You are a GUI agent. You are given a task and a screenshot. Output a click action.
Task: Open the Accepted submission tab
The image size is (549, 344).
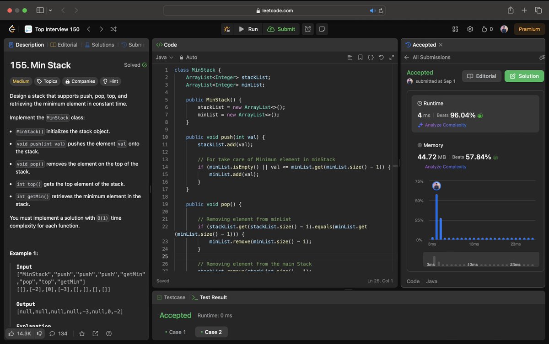(421, 45)
